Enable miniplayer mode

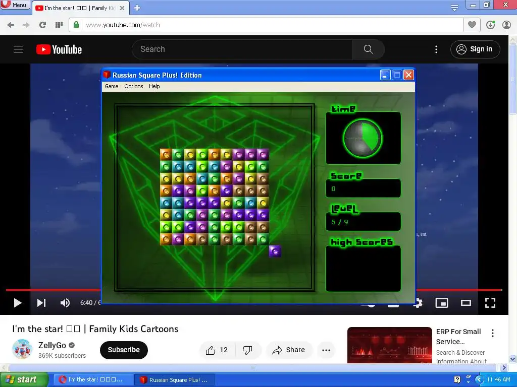pyautogui.click(x=441, y=303)
